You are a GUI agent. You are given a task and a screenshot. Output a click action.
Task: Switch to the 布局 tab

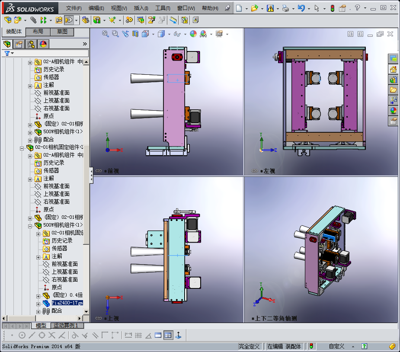(38, 32)
